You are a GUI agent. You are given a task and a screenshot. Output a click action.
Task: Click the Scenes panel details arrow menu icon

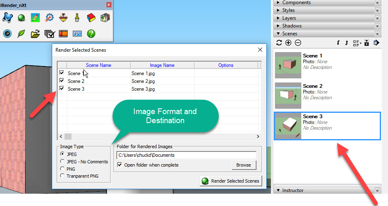(x=376, y=43)
